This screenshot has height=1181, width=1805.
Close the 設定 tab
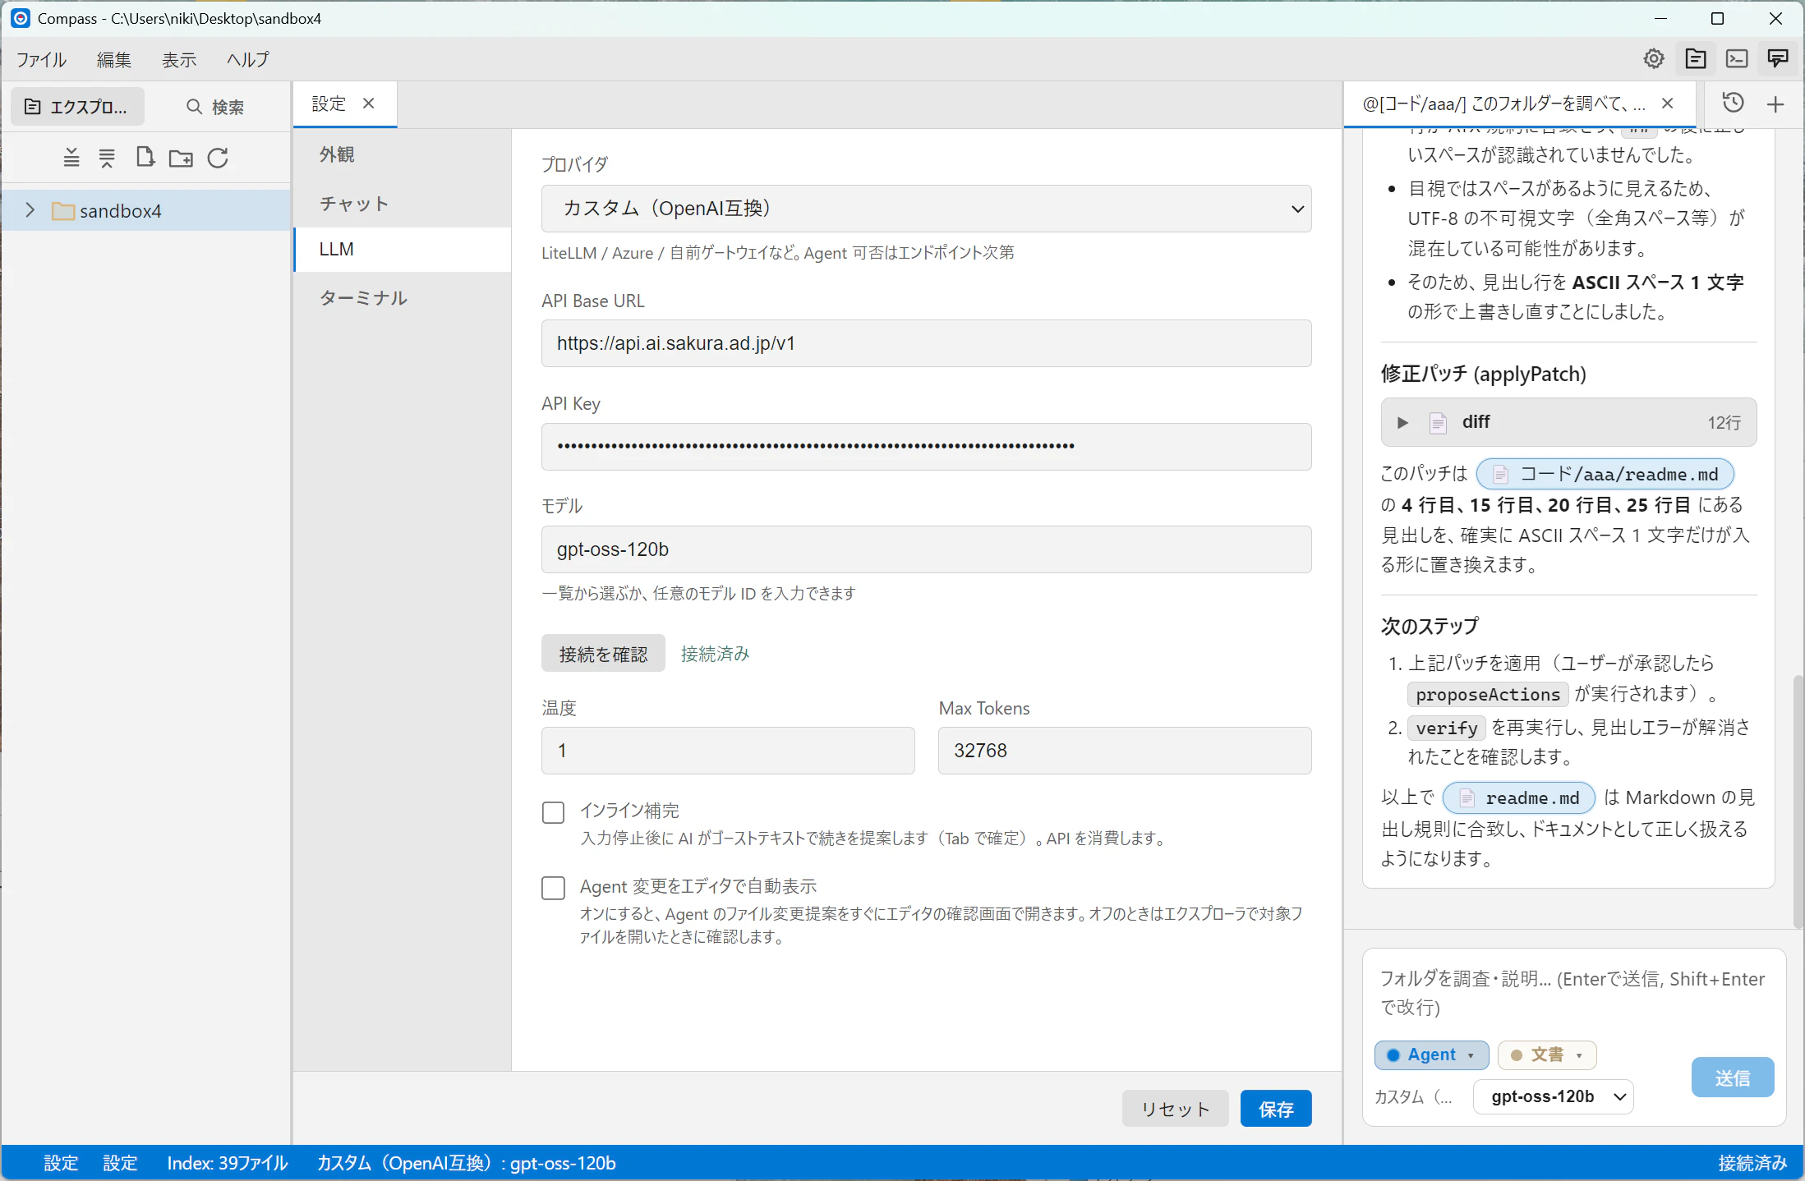click(x=369, y=103)
